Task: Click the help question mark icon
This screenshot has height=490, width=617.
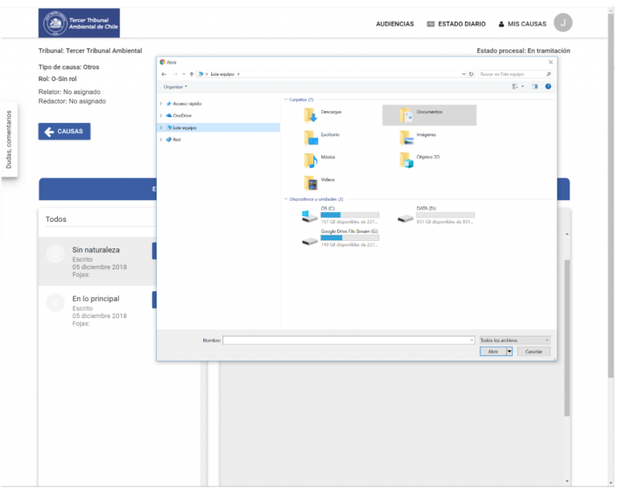Action: click(x=548, y=86)
